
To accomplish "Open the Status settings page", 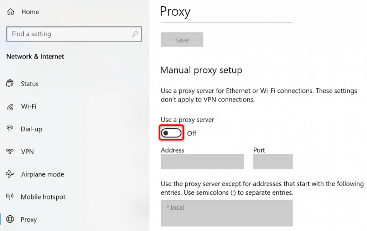I will (29, 84).
